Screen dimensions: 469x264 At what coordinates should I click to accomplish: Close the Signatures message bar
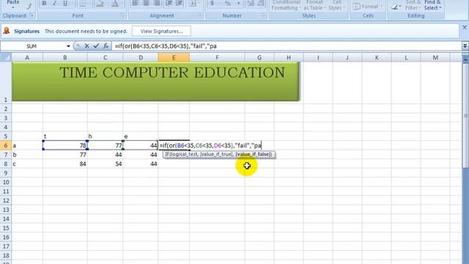[465, 27]
